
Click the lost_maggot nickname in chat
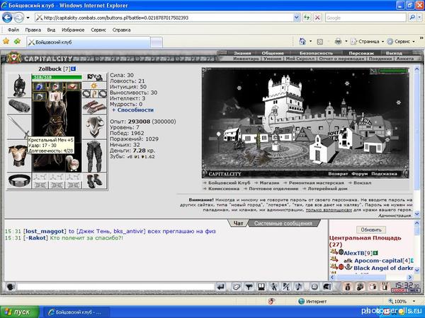pyautogui.click(x=45, y=231)
